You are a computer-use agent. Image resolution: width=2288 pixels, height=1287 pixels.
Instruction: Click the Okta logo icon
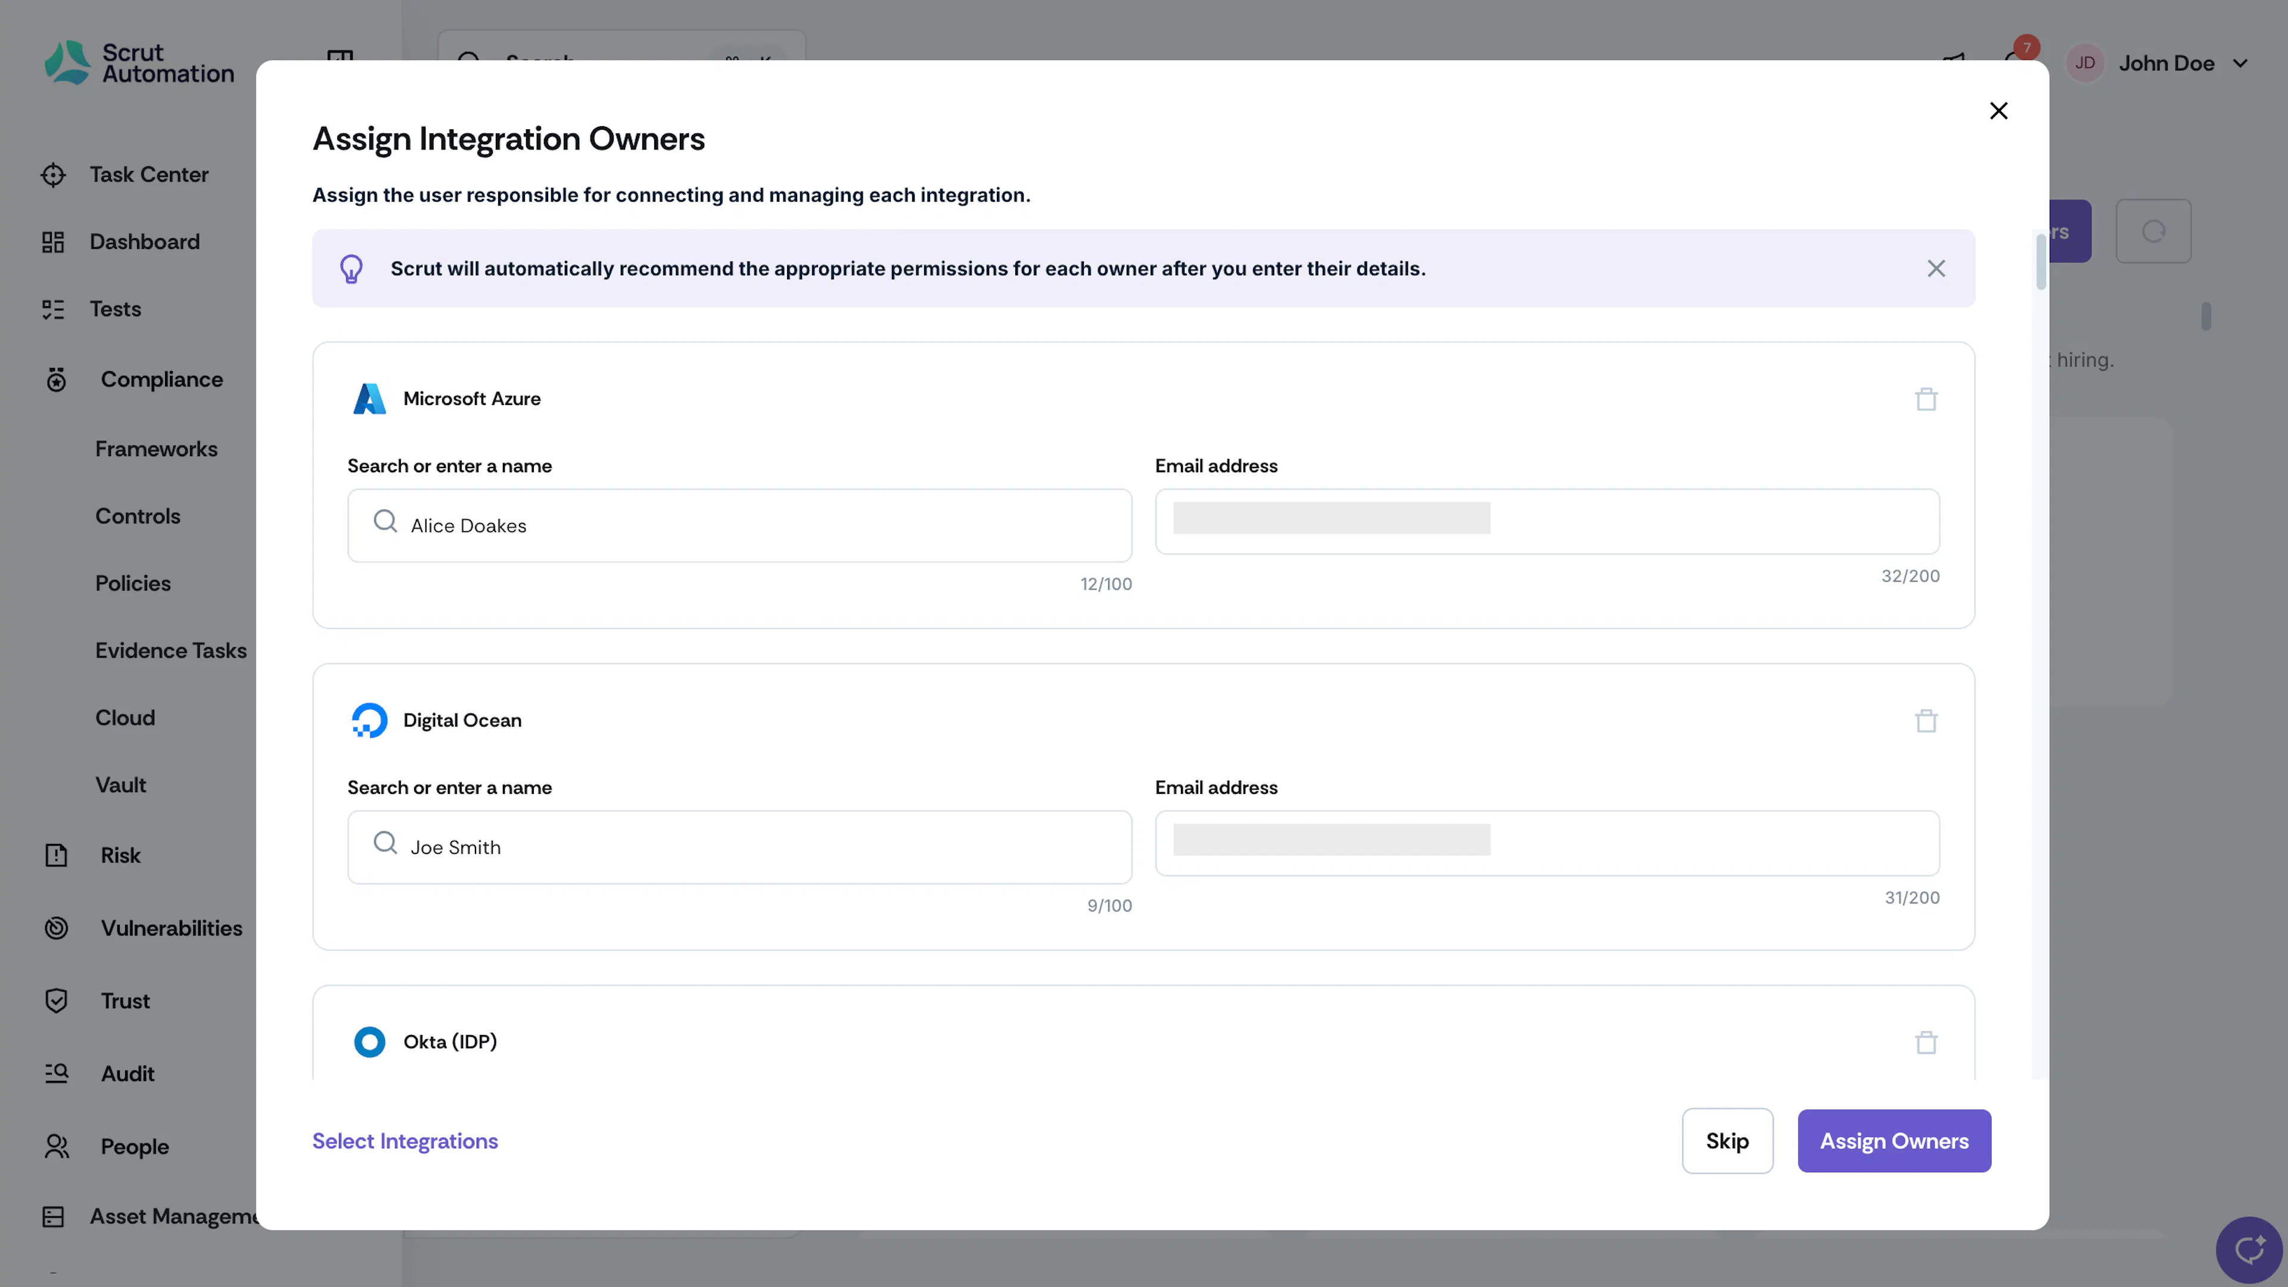click(369, 1041)
